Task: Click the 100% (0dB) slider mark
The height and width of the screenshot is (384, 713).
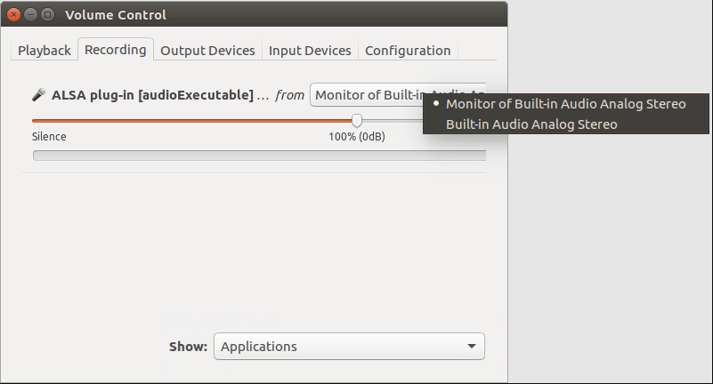Action: [x=357, y=137]
